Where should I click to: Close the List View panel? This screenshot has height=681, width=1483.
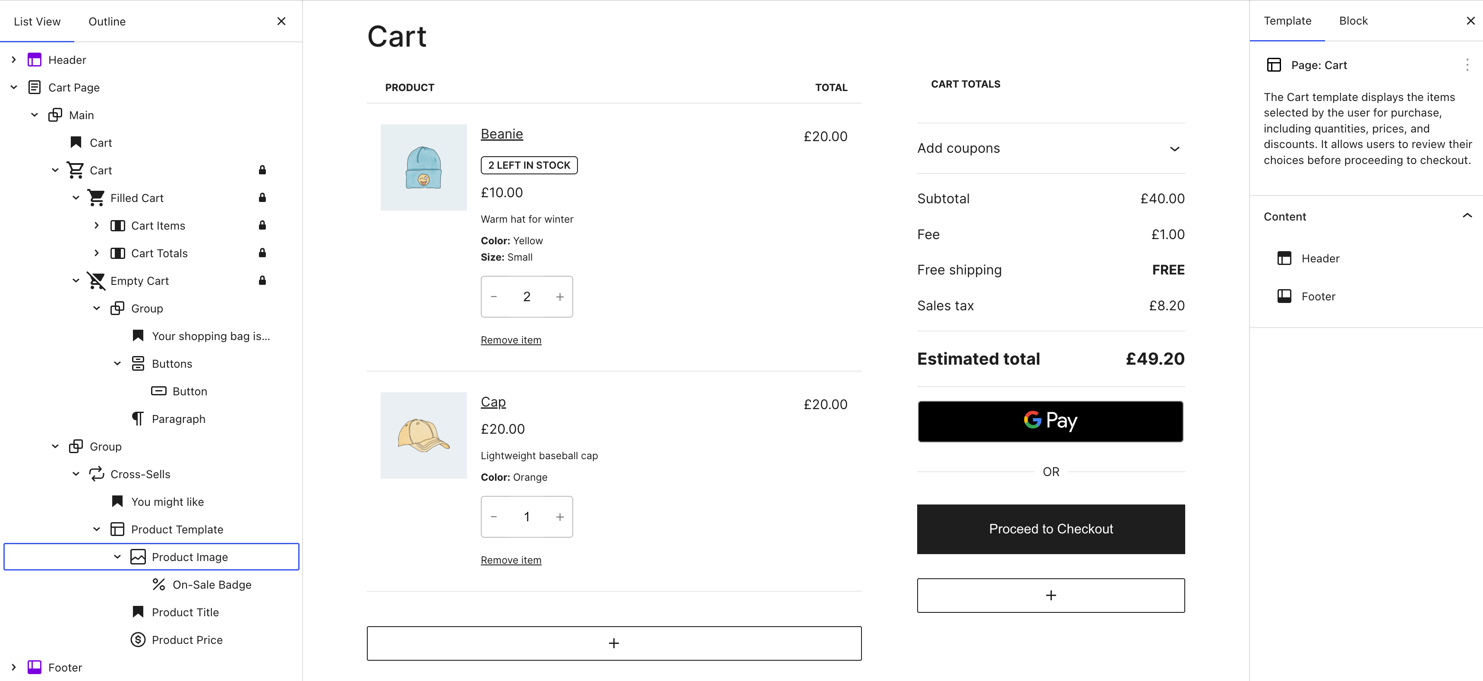coord(281,21)
